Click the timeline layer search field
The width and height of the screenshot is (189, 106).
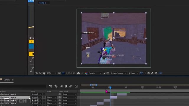[x=23, y=86]
